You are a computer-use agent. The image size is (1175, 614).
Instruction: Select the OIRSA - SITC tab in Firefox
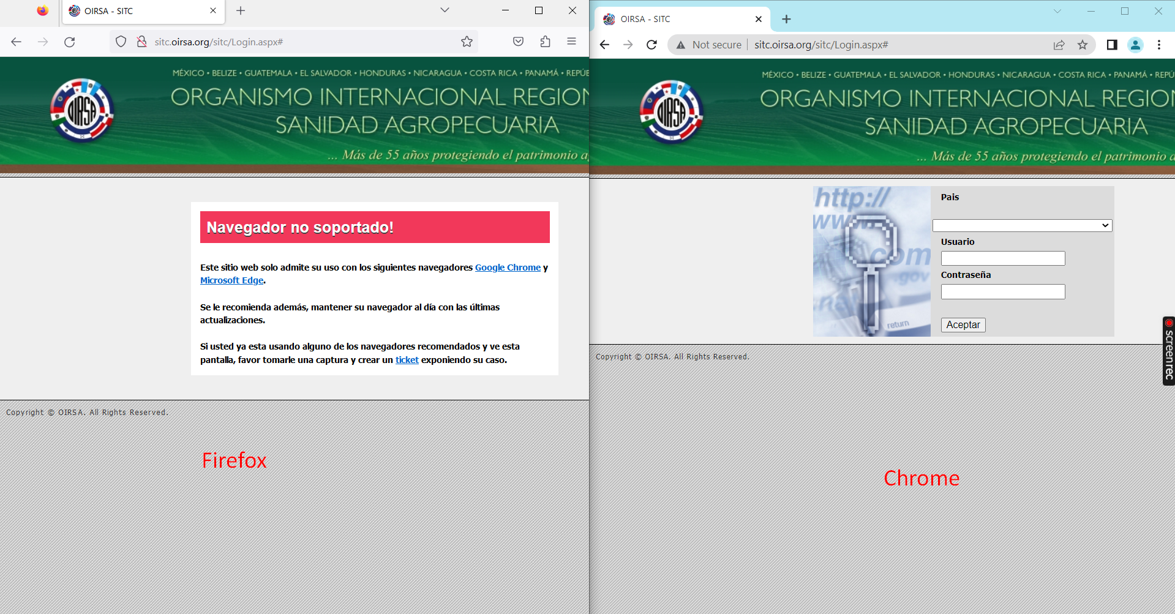pos(122,10)
